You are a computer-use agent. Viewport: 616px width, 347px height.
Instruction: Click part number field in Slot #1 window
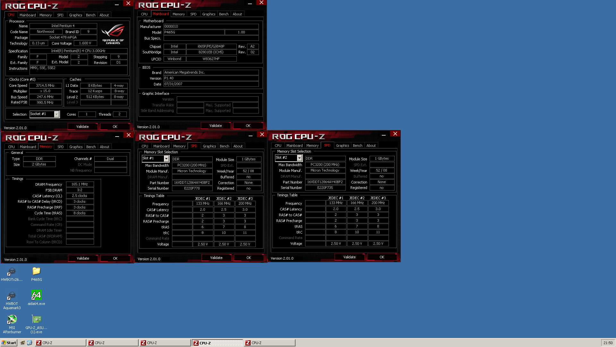tap(192, 183)
